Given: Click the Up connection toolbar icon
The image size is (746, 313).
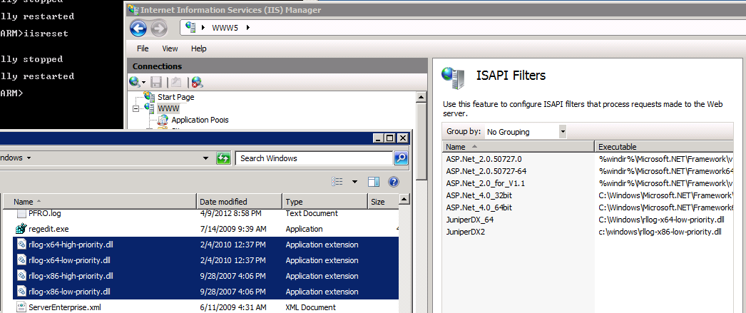Looking at the screenshot, I should coord(176,82).
